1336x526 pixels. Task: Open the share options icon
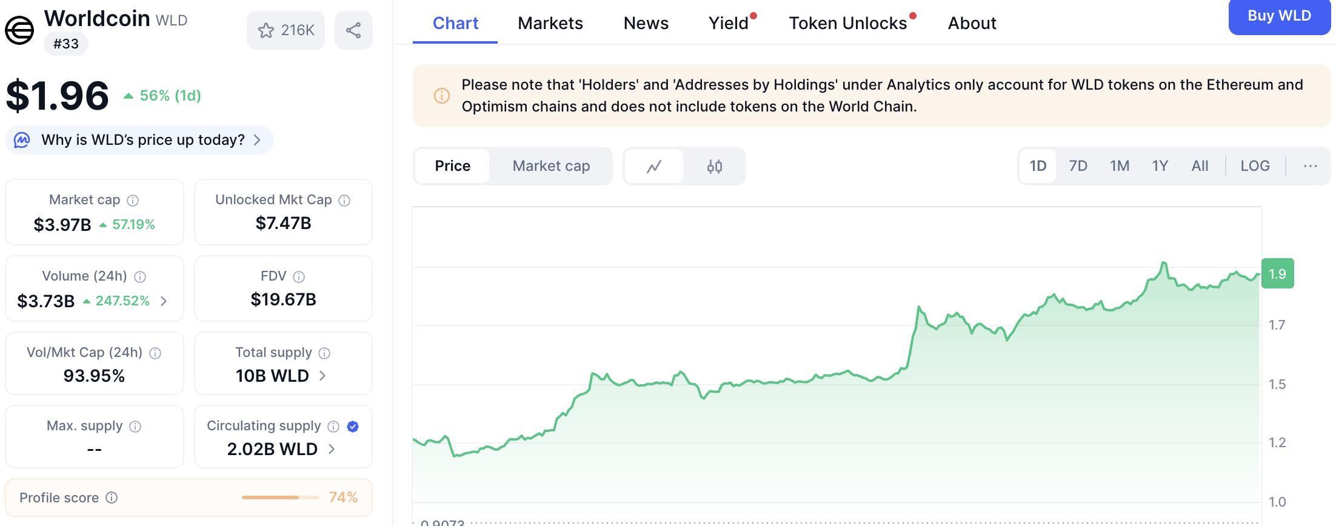pos(353,30)
